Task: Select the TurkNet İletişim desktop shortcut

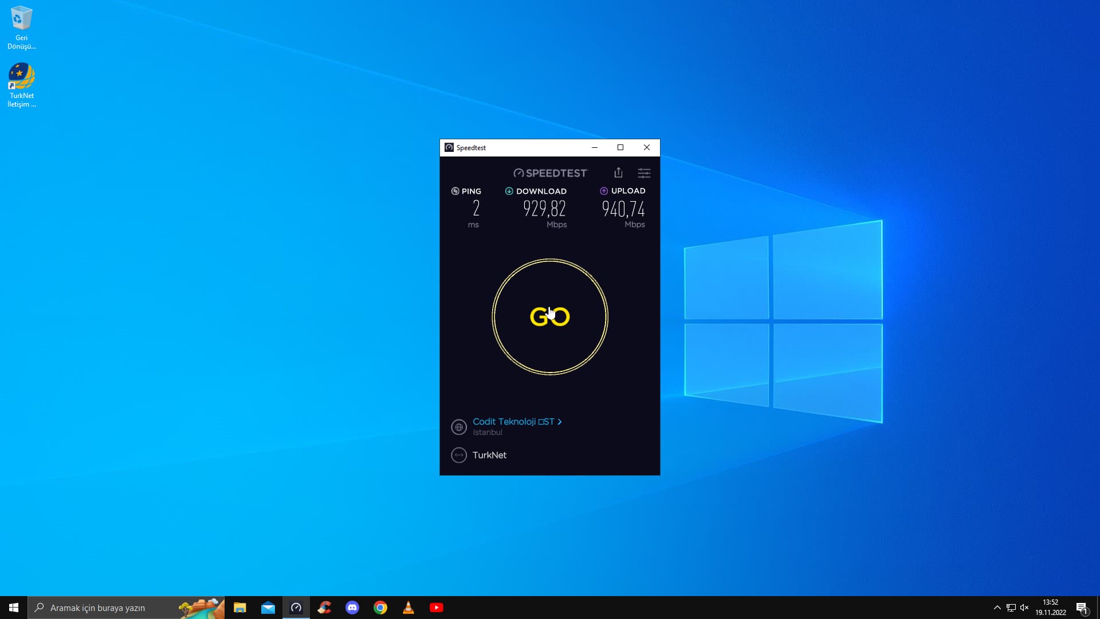Action: tap(22, 85)
